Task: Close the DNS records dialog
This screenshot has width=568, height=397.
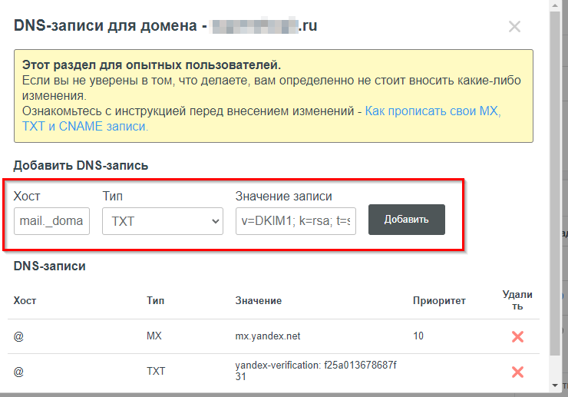Action: coord(514,27)
